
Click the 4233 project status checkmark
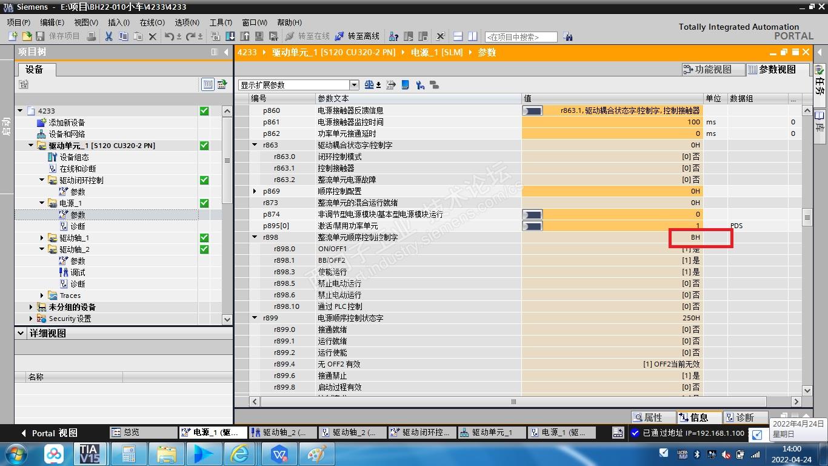coord(204,111)
